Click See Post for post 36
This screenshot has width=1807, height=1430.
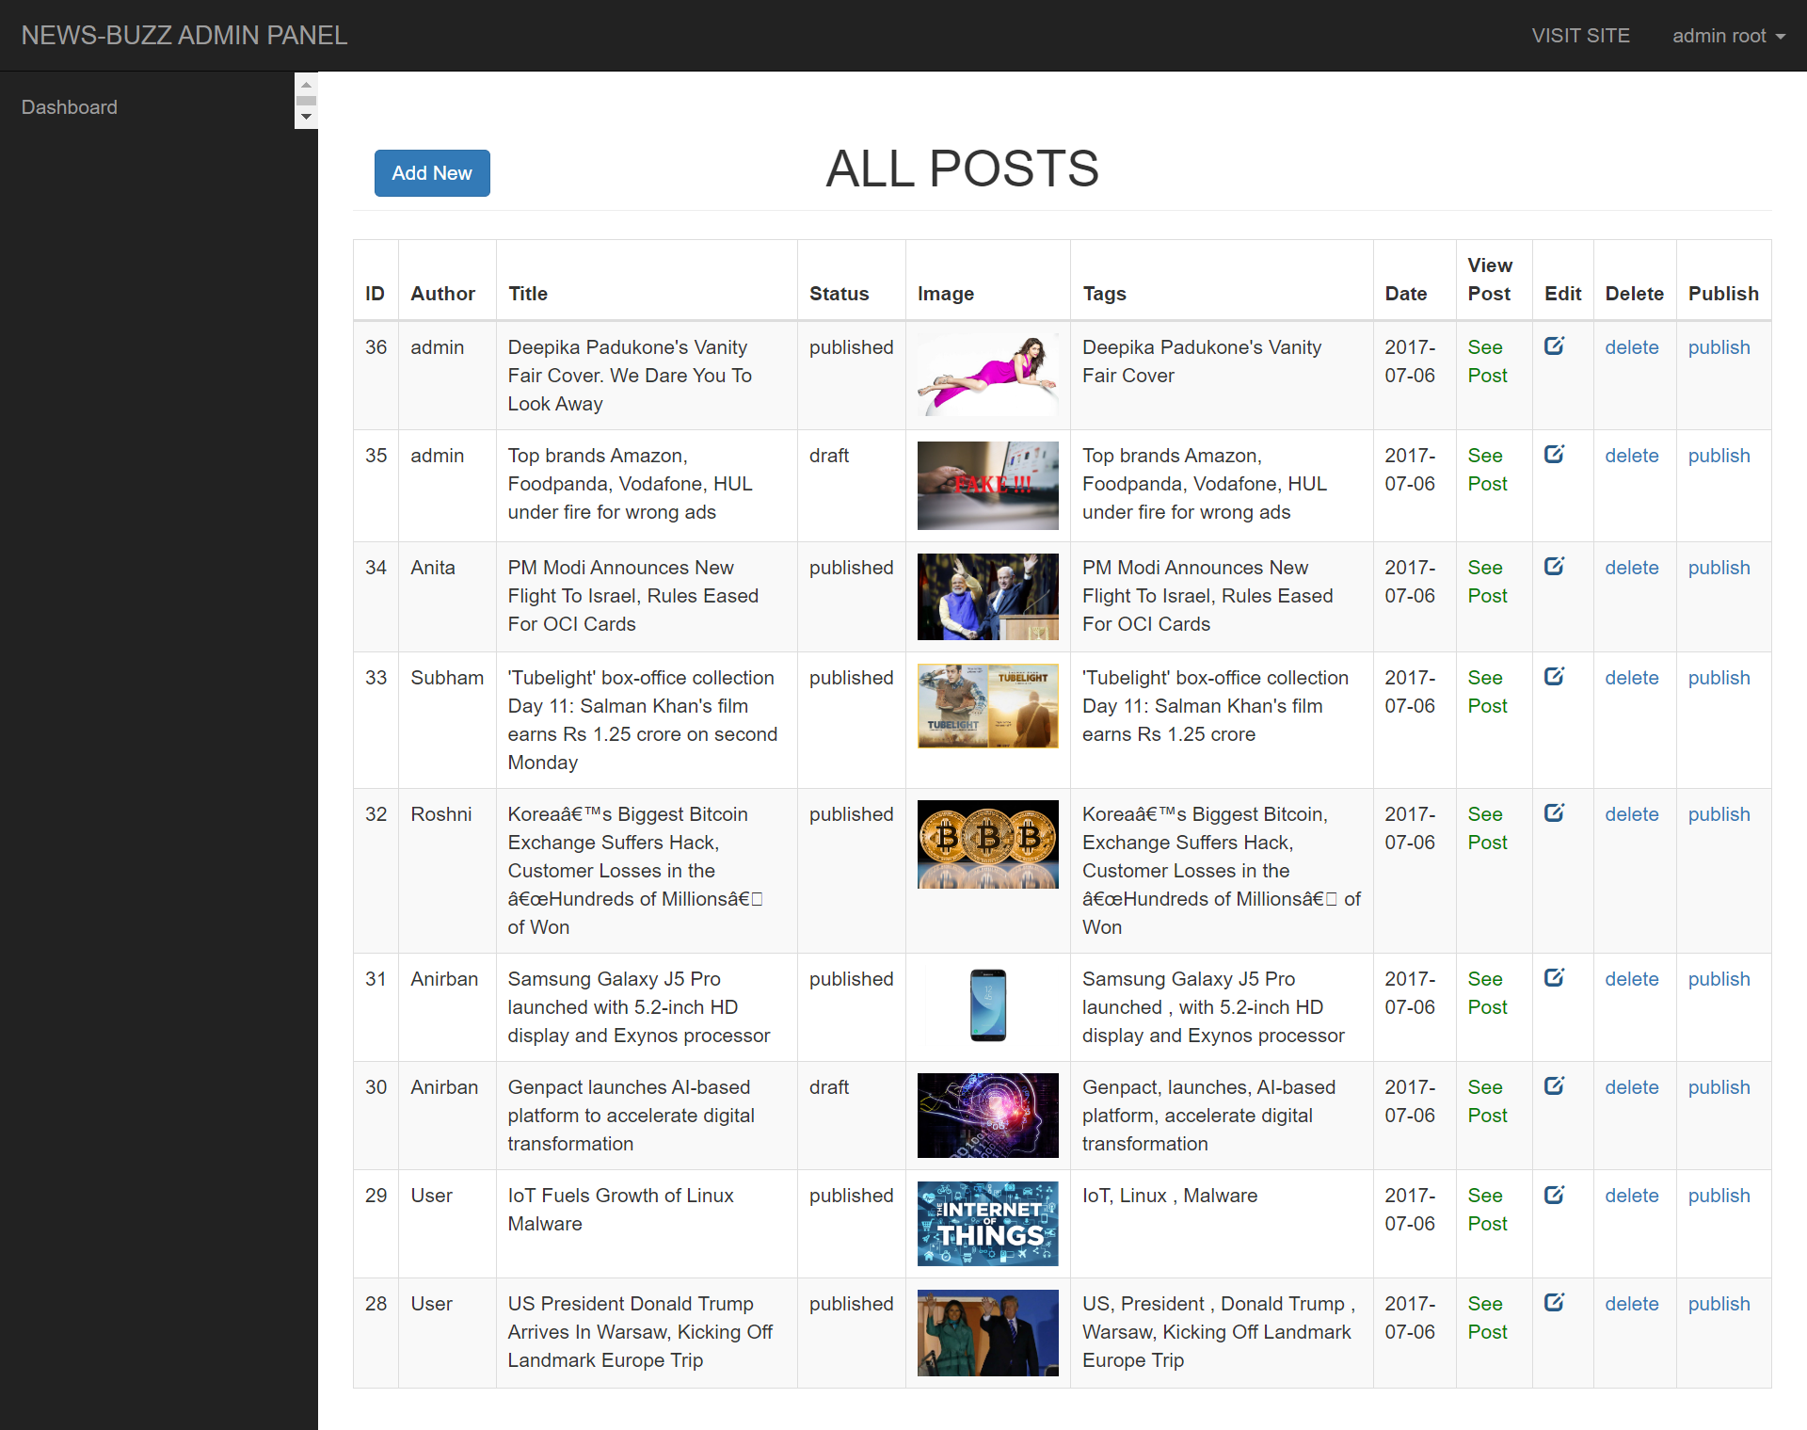[1487, 362]
